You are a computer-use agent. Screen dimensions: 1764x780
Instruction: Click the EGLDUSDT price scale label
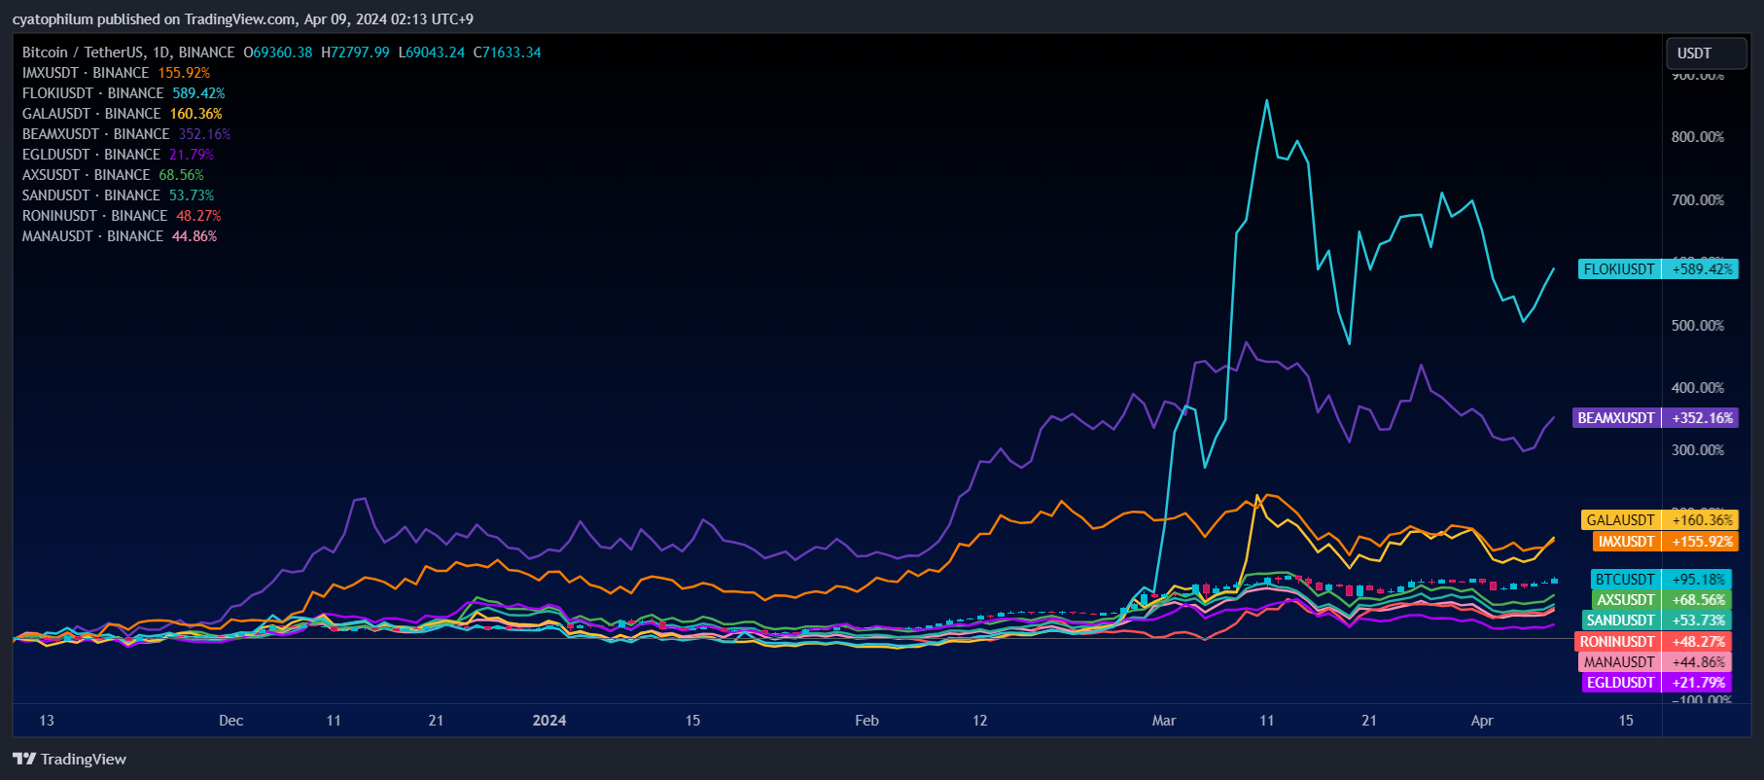pyautogui.click(x=1621, y=683)
